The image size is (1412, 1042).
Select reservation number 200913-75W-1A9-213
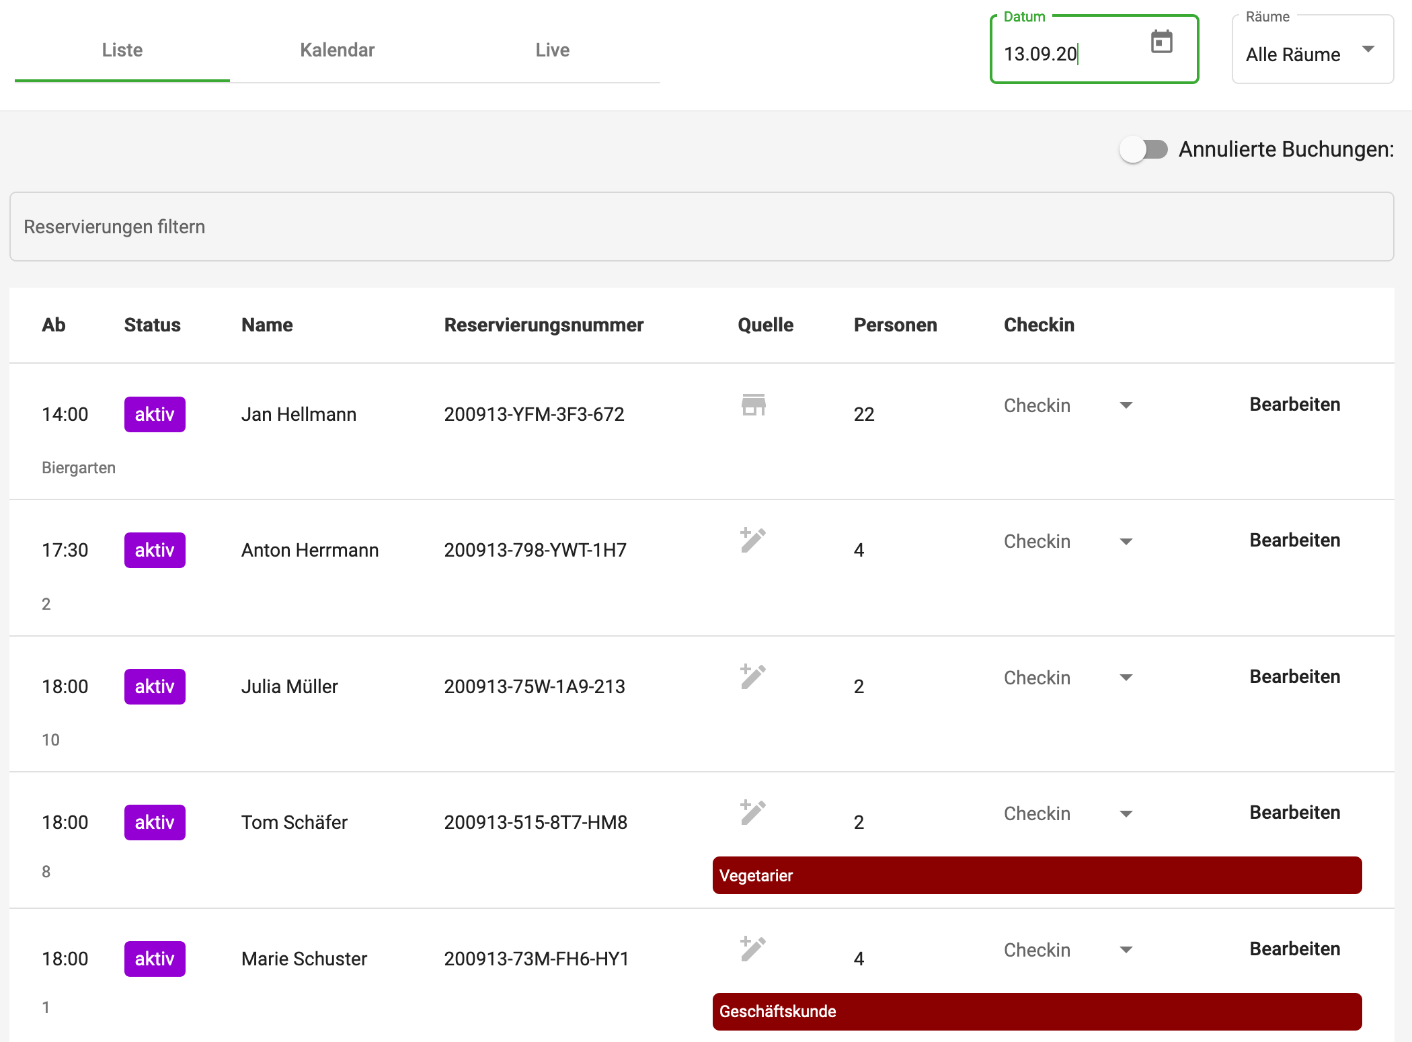535,686
